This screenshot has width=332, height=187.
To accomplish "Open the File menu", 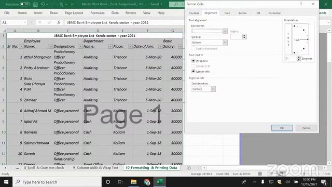I will tap(7, 13).
